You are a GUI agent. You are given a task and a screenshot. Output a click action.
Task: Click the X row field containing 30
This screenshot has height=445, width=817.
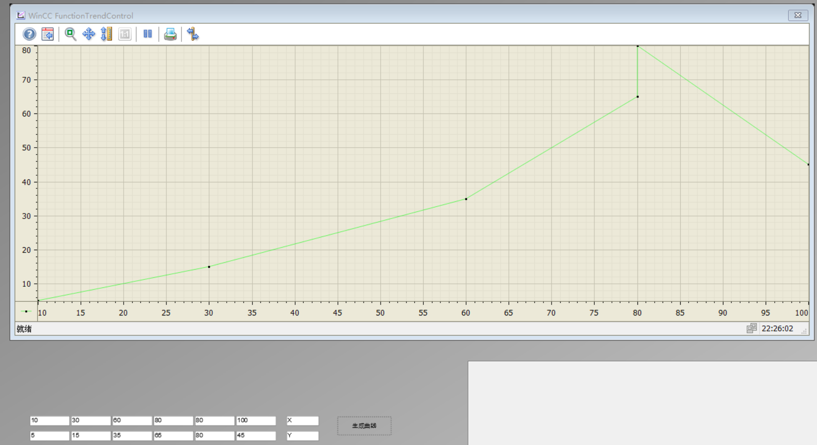pos(90,420)
